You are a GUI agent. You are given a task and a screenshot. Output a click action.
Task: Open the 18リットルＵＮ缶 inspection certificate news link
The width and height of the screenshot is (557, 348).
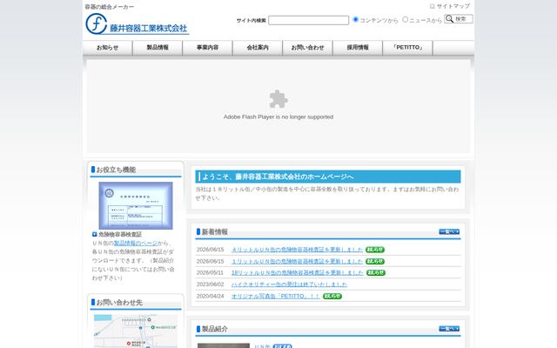[298, 272]
